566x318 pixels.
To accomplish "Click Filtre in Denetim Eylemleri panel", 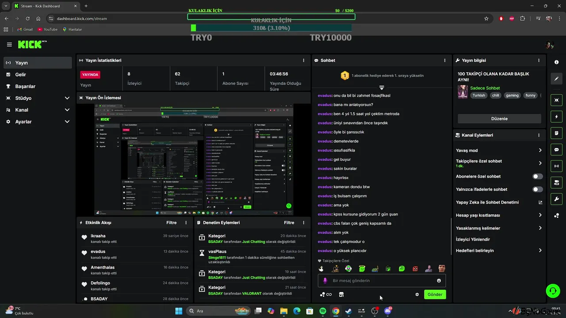I will 289,223.
